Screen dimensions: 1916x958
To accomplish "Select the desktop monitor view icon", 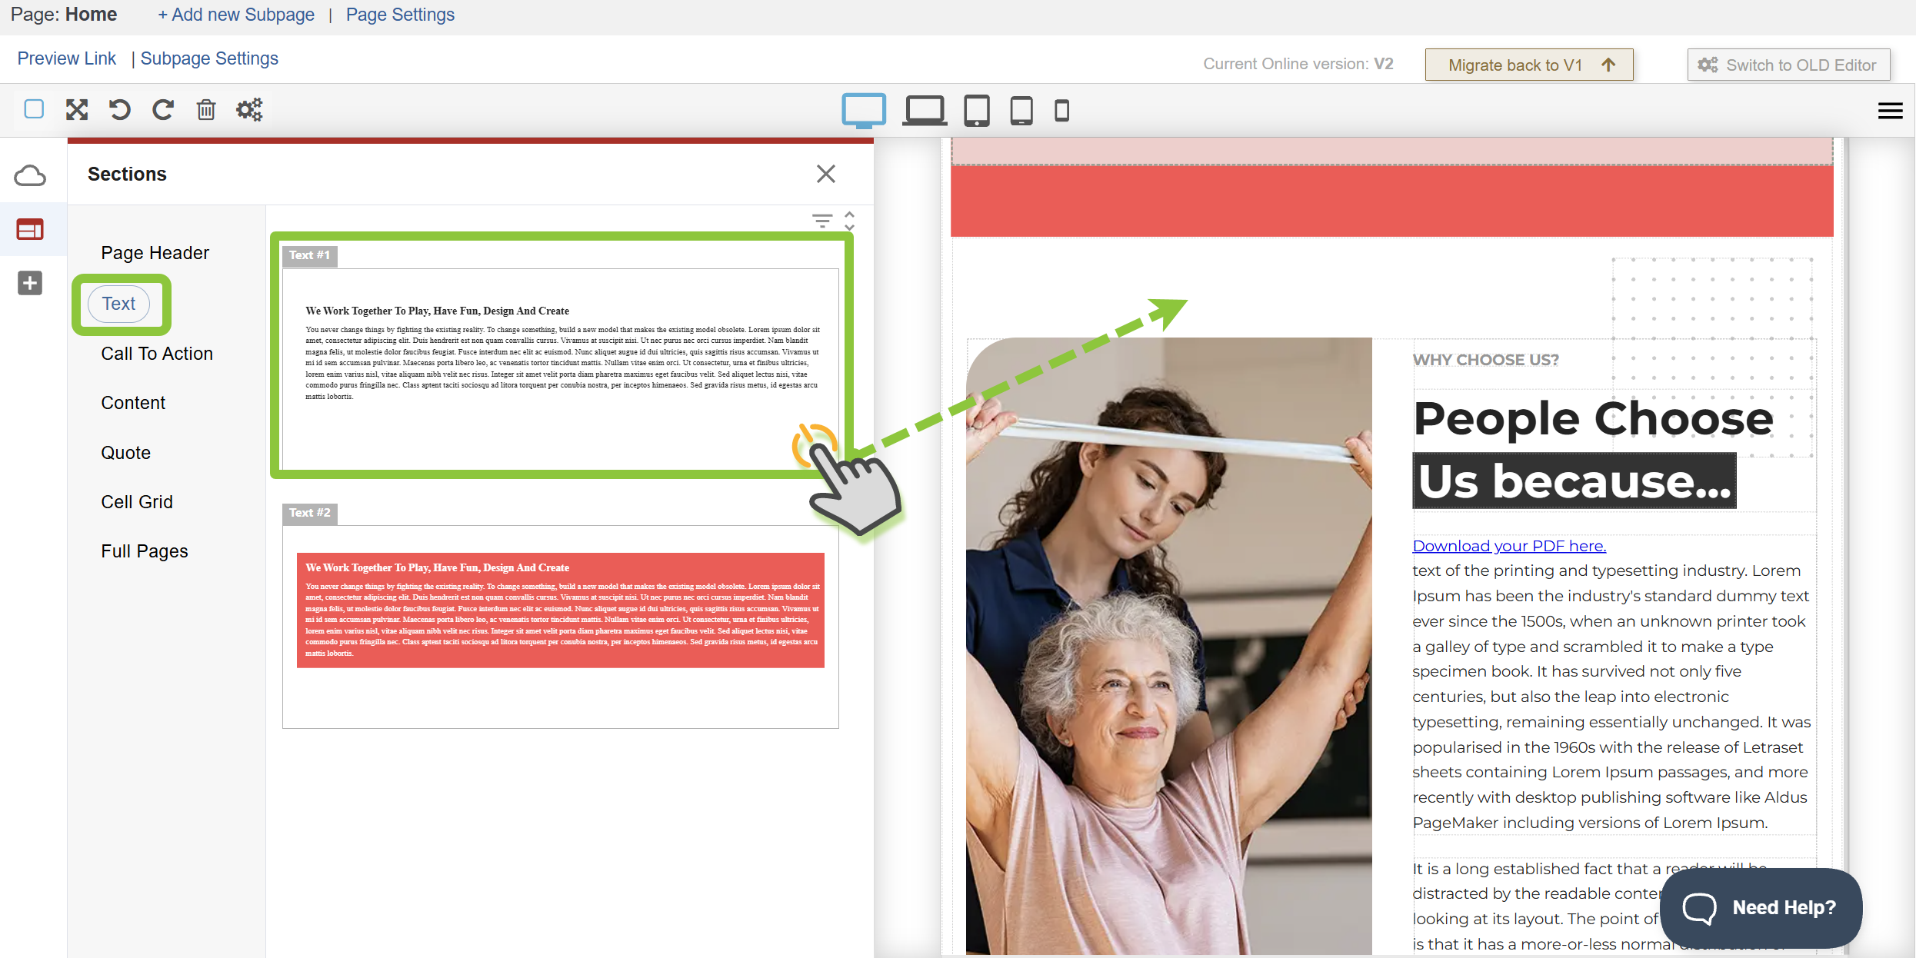I will click(864, 110).
